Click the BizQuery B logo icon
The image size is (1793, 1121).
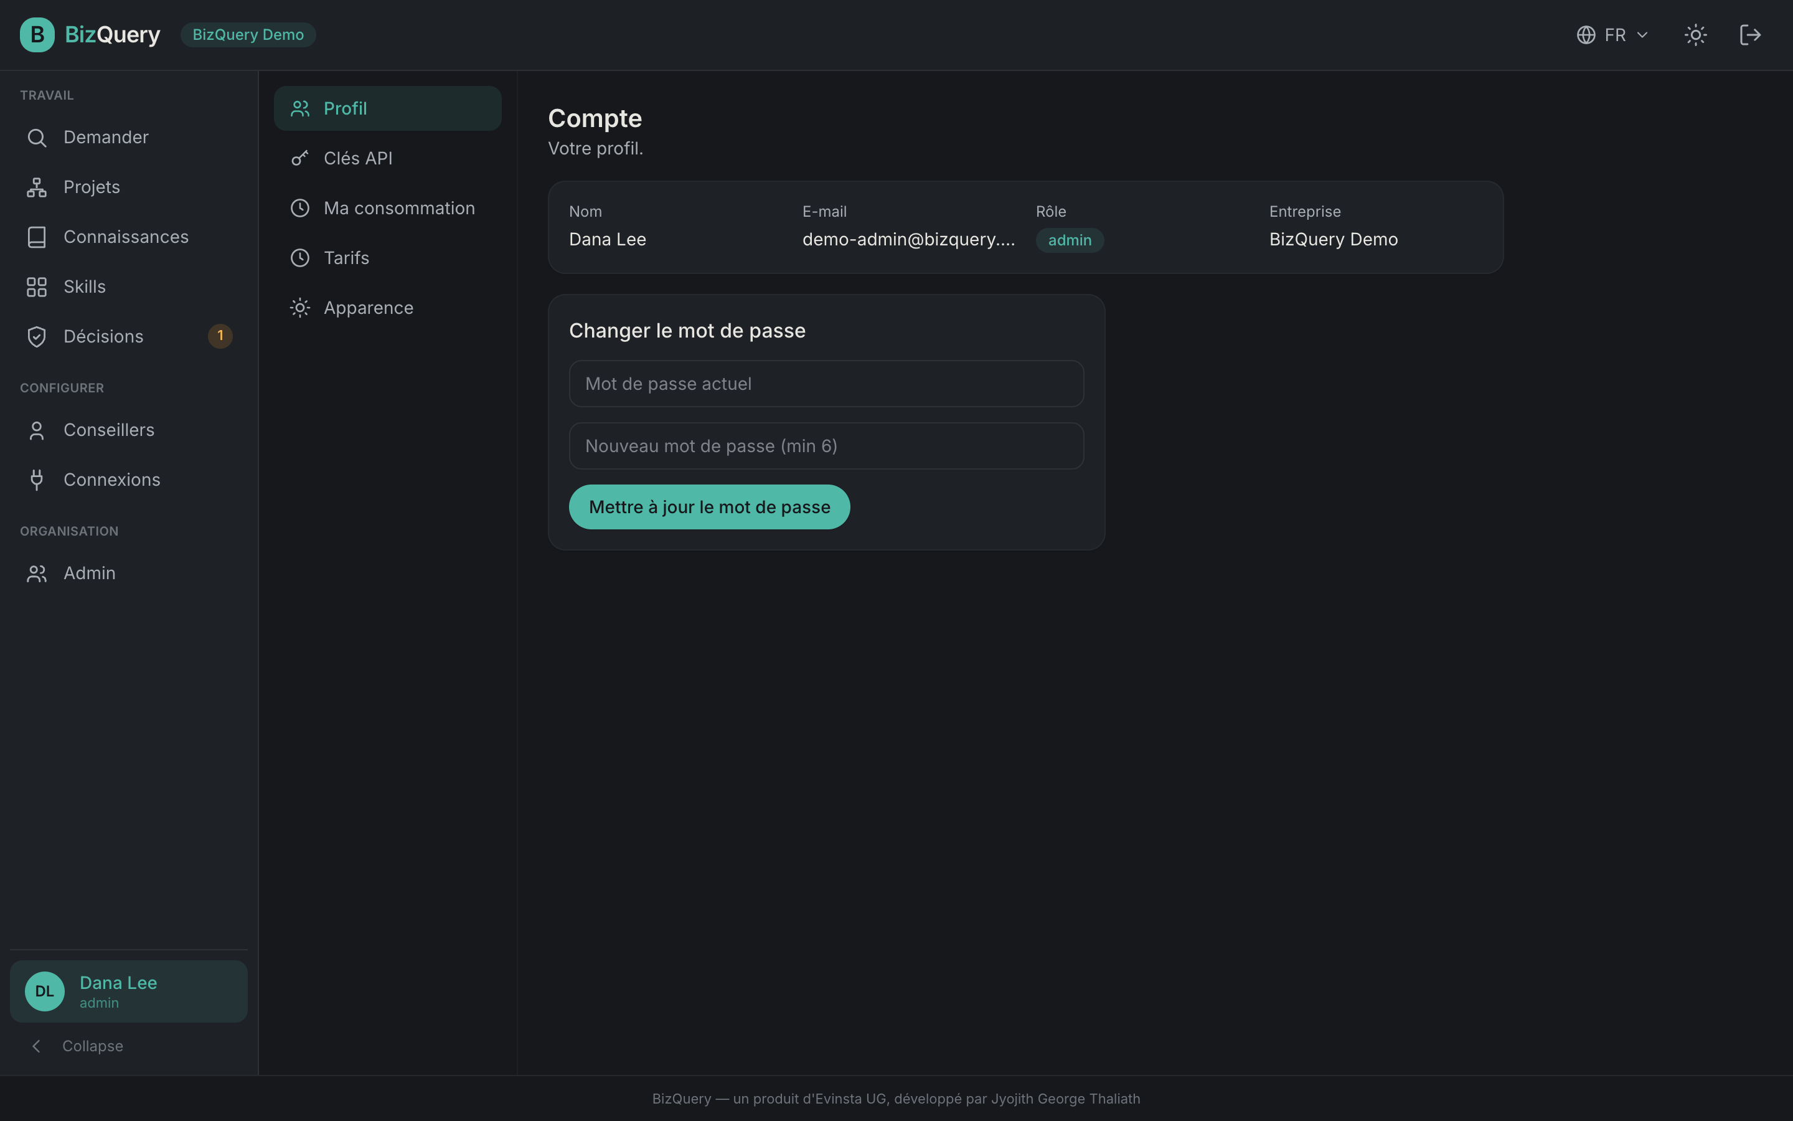pyautogui.click(x=37, y=35)
